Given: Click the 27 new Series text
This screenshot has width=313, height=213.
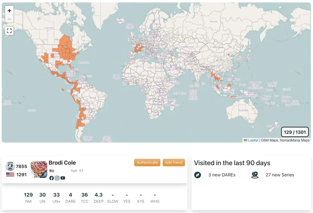Looking at the screenshot, I should [x=280, y=175].
